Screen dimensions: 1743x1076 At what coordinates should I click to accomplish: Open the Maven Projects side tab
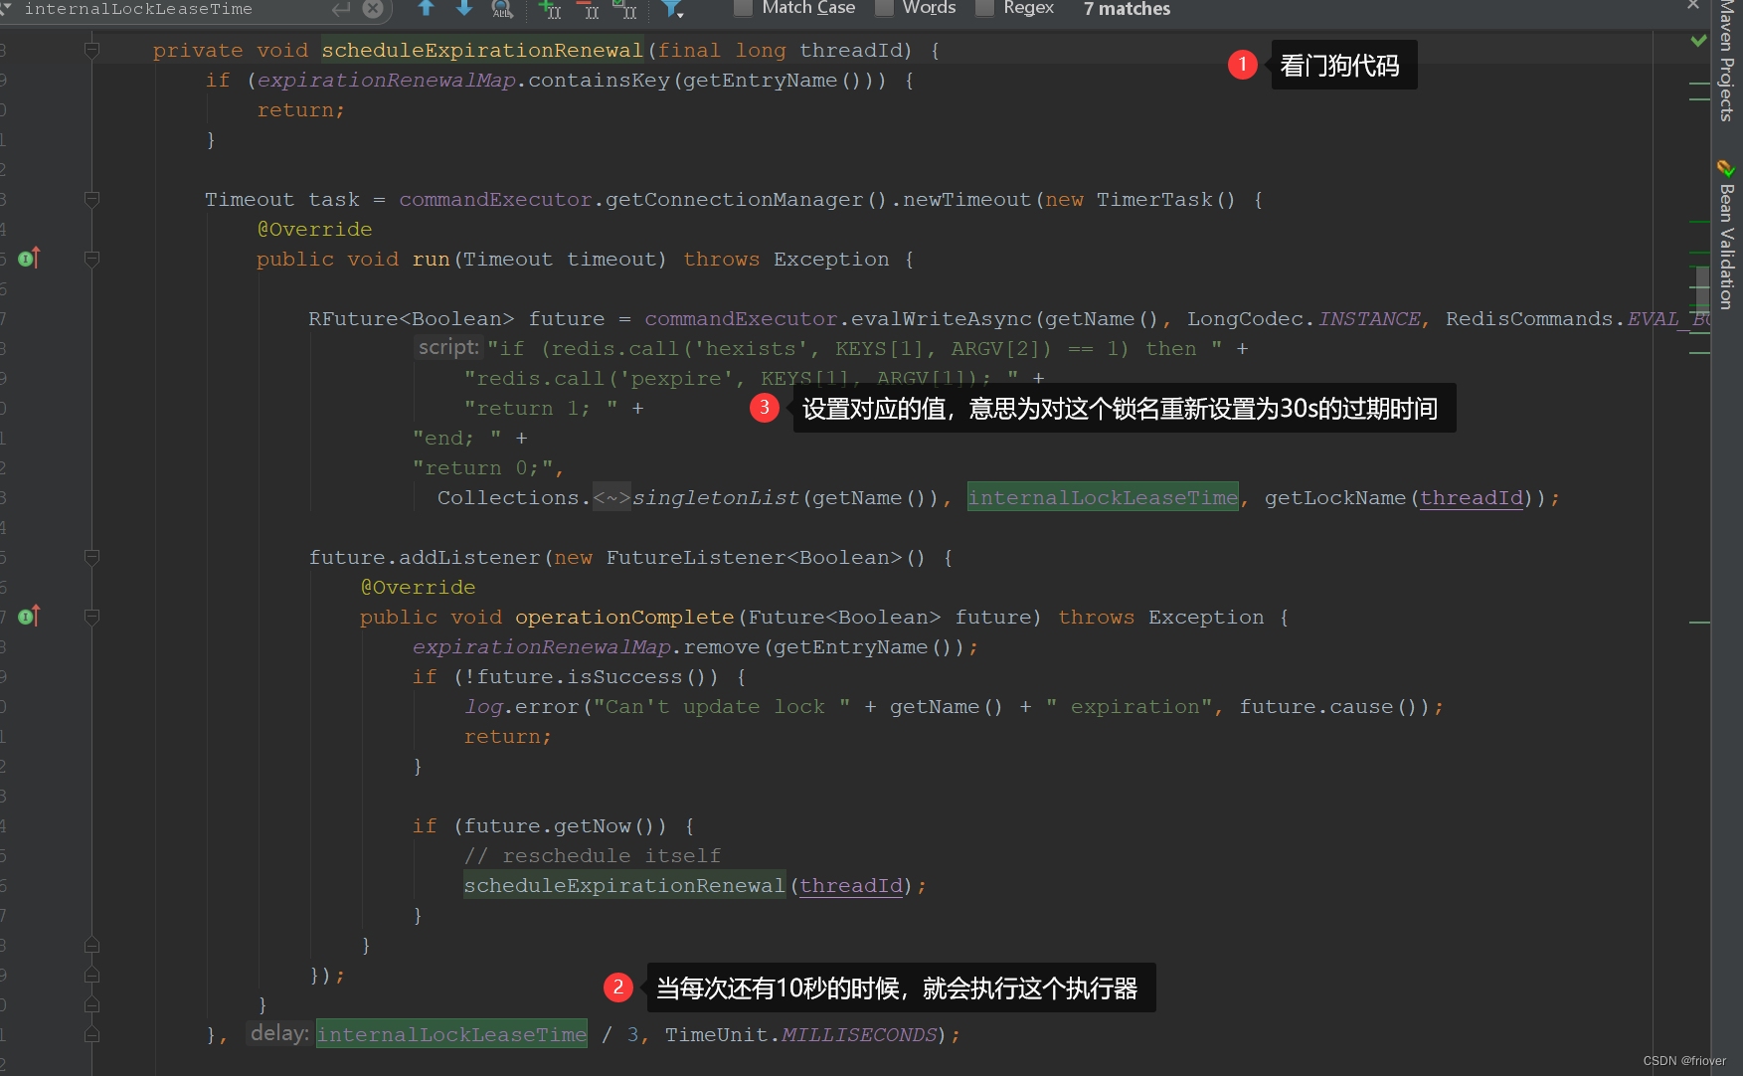pos(1727,61)
